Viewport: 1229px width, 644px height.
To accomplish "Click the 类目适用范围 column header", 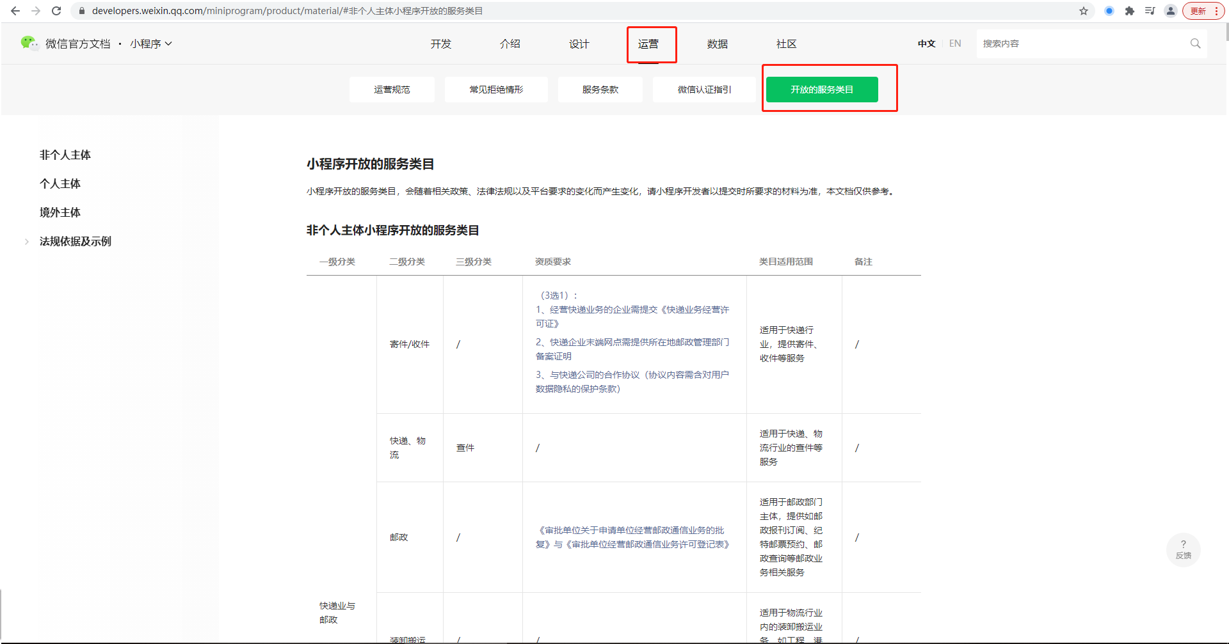I will coord(786,262).
